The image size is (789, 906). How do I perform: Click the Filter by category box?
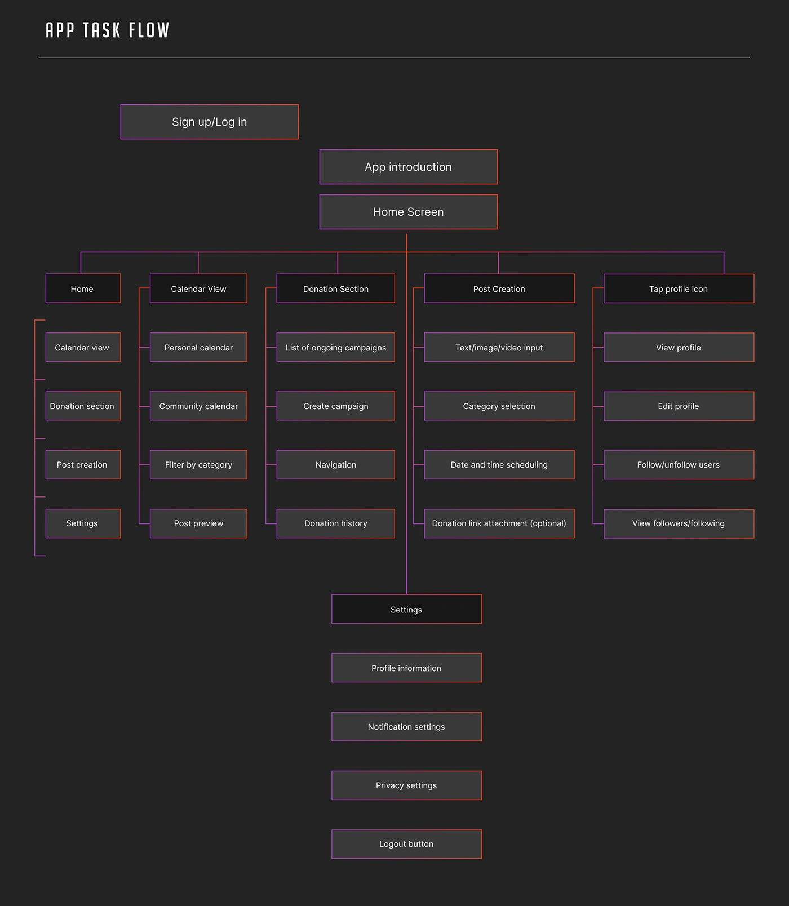[x=198, y=464]
